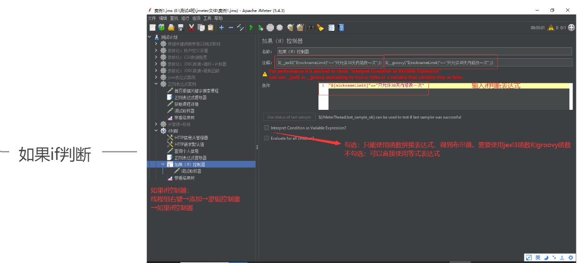Click the 注释 comment input field
The image size is (577, 263).
(424, 63)
